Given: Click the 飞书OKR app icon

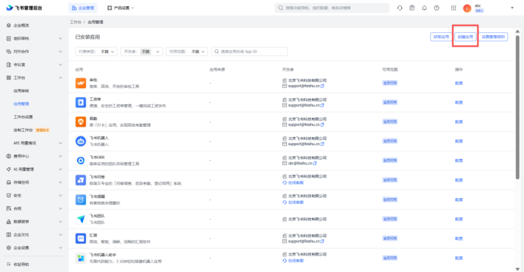Looking at the screenshot, I should pyautogui.click(x=80, y=160).
